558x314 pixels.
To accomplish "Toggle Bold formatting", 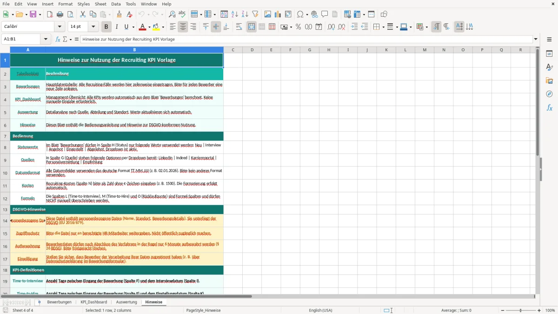I will [x=106, y=27].
